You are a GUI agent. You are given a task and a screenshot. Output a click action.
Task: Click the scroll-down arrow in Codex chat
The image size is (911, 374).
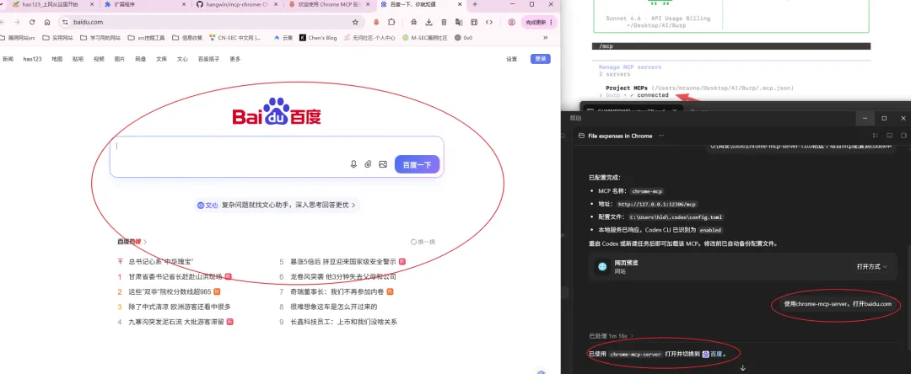tap(742, 367)
